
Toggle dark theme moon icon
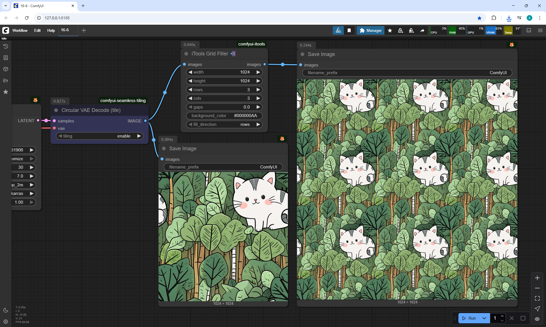[x=6, y=310]
